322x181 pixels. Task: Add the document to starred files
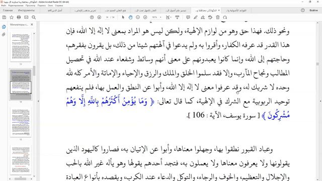coord(12,18)
